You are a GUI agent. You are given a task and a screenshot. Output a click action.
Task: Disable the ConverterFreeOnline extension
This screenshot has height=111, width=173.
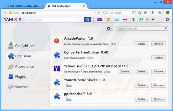pos(159,58)
